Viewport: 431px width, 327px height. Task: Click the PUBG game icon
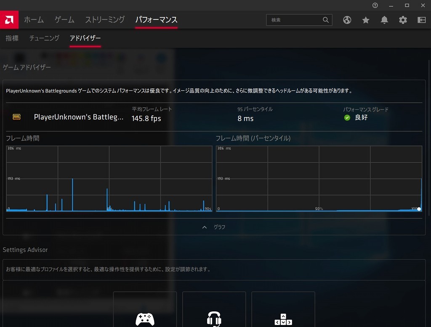(x=16, y=117)
